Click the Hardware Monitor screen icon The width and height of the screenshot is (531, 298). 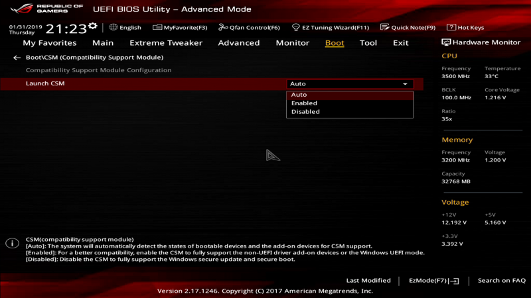coord(446,42)
